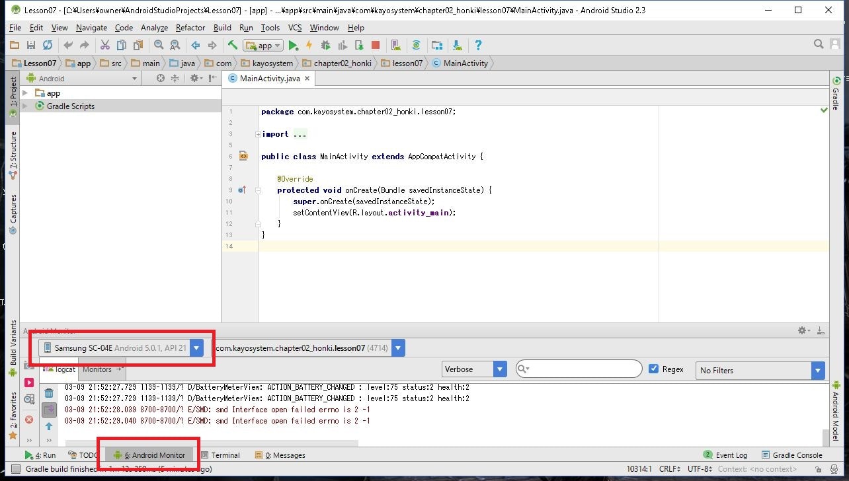Open the Android Monitor tool window button
Image resolution: width=849 pixels, height=481 pixels.
(x=149, y=455)
